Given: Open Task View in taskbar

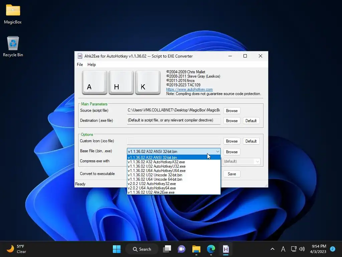Looking at the screenshot, I should tap(167, 249).
